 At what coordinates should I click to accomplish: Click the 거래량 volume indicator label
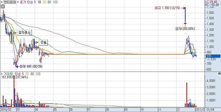pos(8,74)
